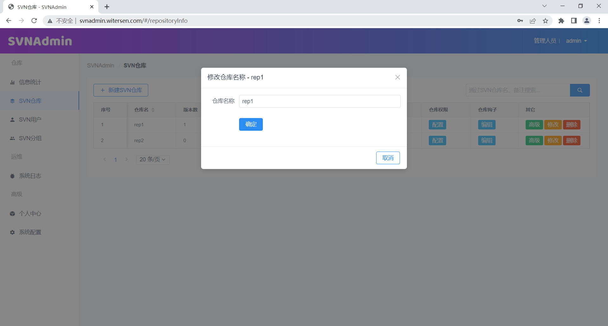
Task: Toggle browser side panel icon
Action: pos(574,21)
